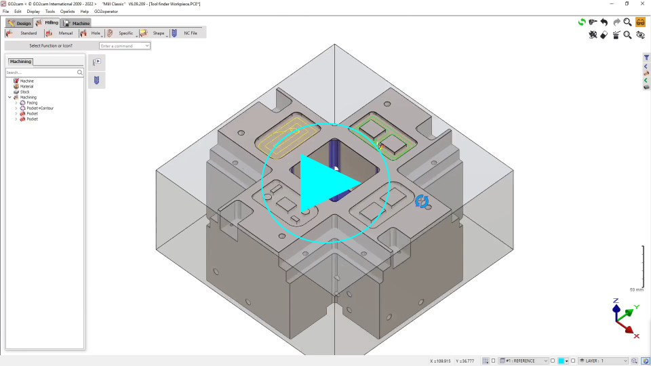Open the LAYER : 1 dropdown
651x366 pixels.
[x=603, y=361]
